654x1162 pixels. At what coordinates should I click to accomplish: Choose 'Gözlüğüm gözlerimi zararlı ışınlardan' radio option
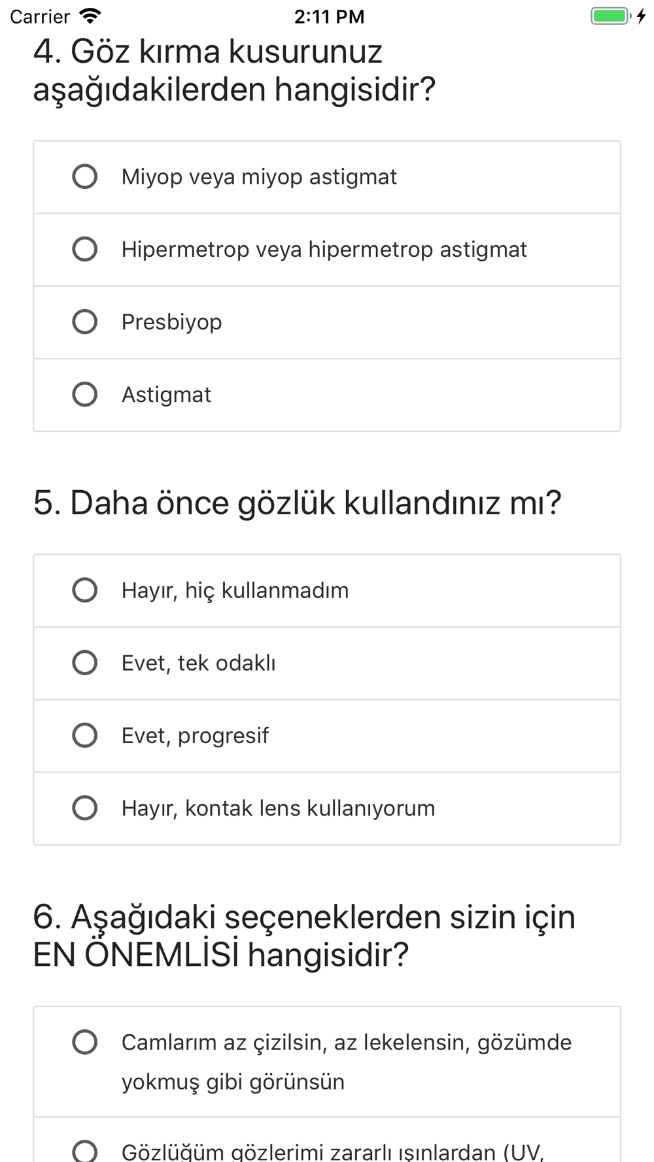[84, 1151]
